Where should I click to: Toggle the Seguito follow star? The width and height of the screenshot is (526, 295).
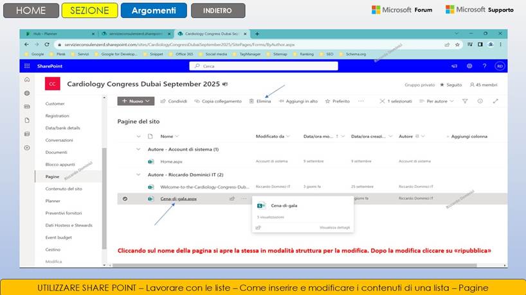pyautogui.click(x=442, y=85)
